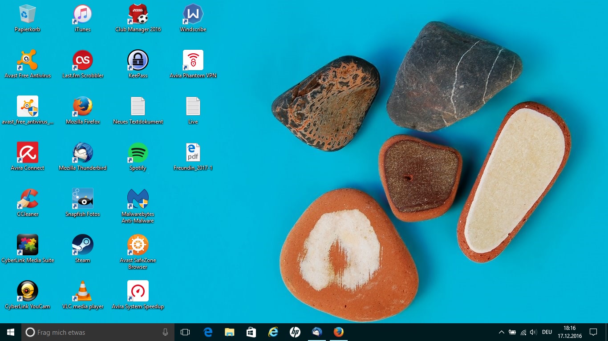Viewport: 608px width, 341px height.
Task: Select the Snapfish Fotos icon
Action: pyautogui.click(x=82, y=203)
